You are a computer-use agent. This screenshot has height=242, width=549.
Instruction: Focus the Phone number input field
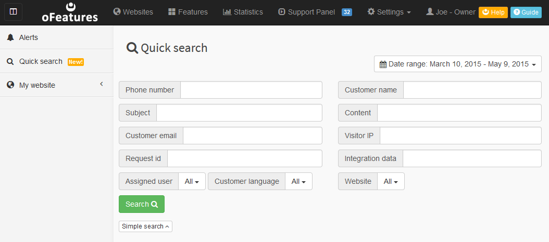click(x=251, y=90)
